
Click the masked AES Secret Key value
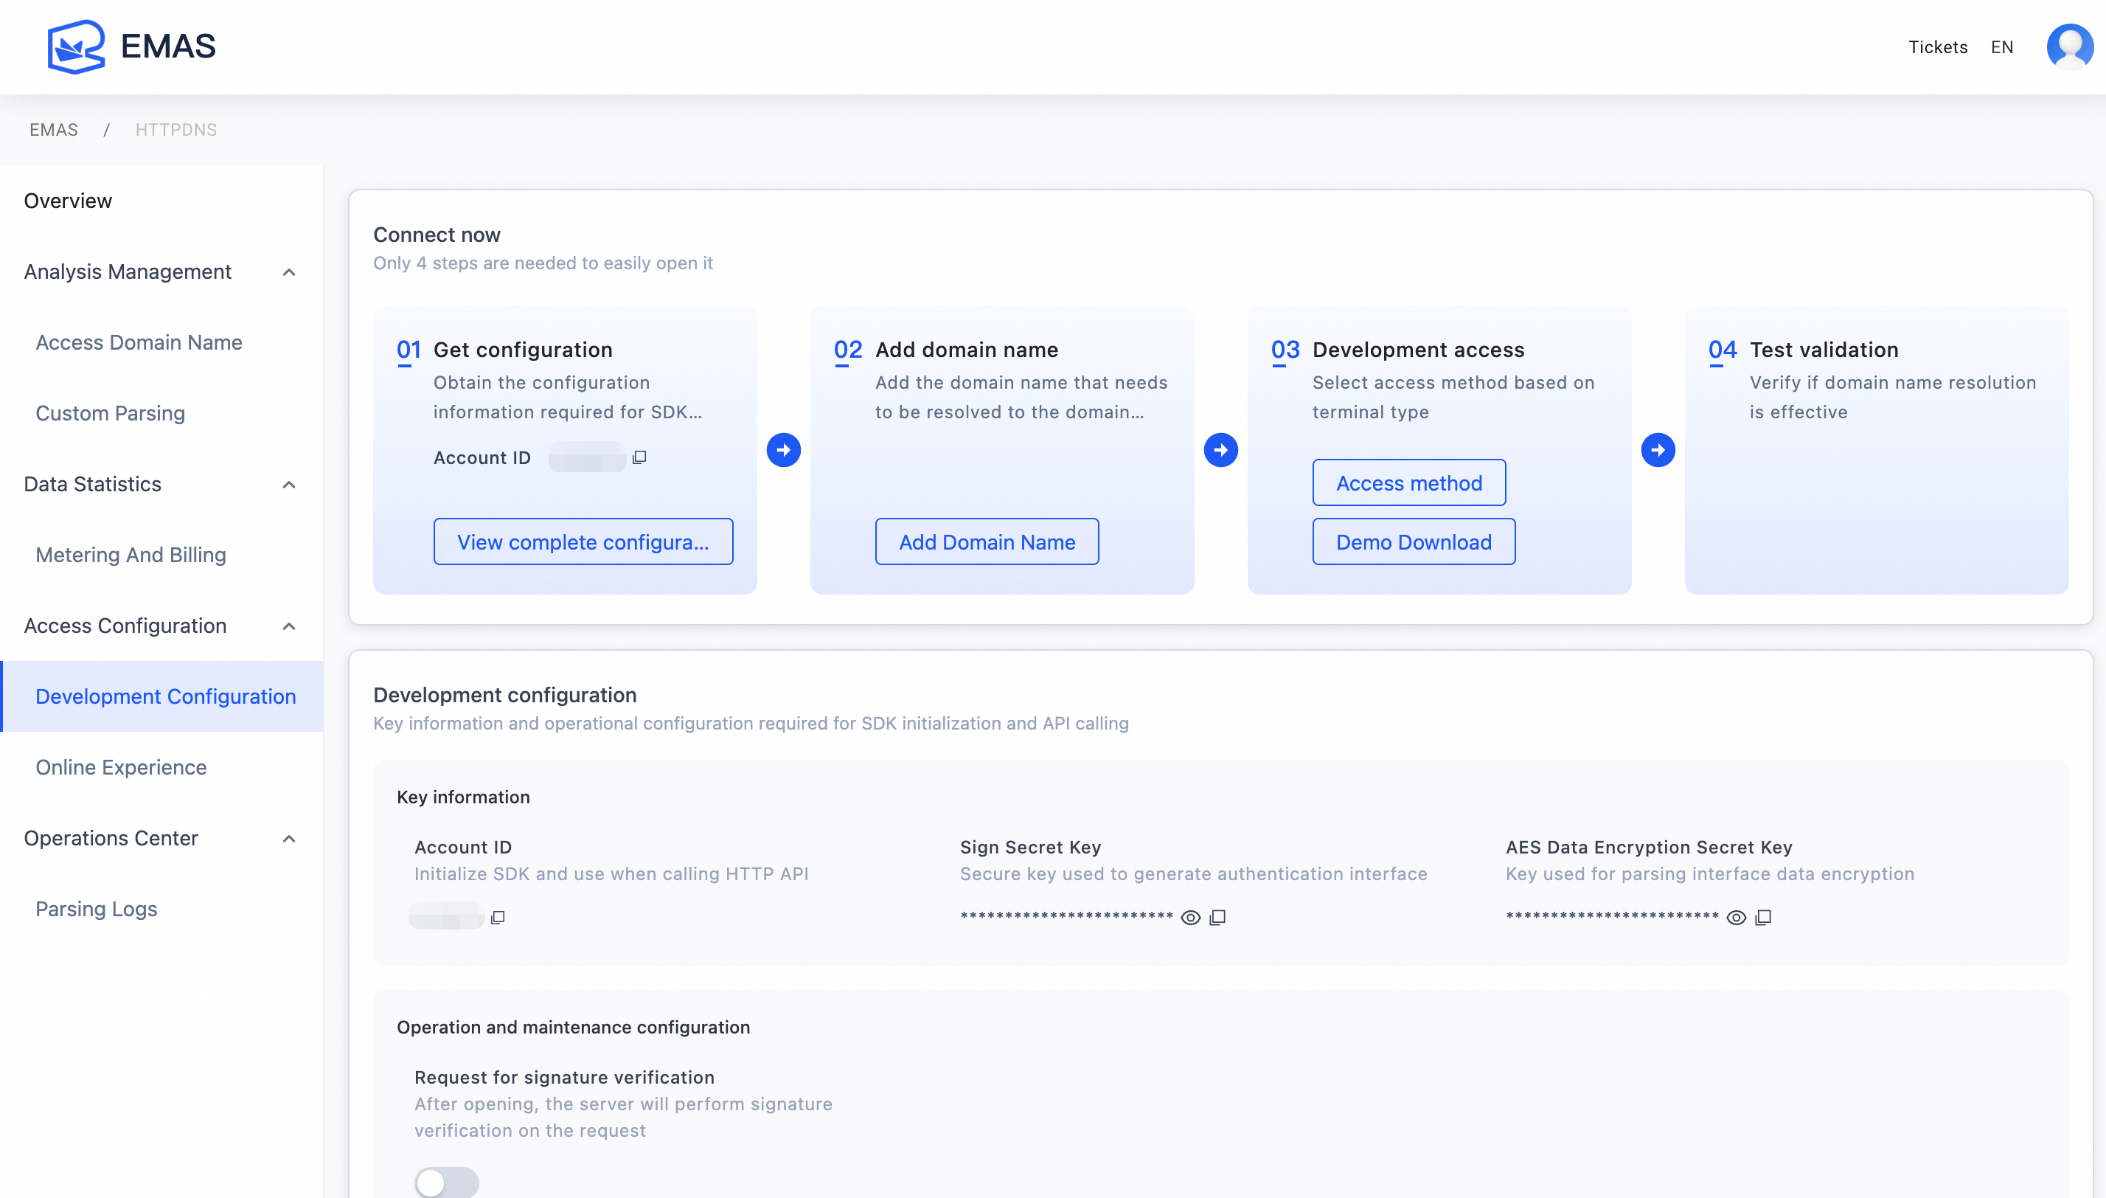click(1612, 917)
